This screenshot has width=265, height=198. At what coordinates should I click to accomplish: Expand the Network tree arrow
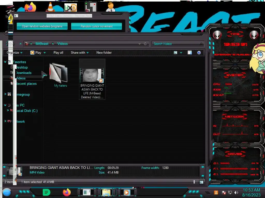[5, 121]
